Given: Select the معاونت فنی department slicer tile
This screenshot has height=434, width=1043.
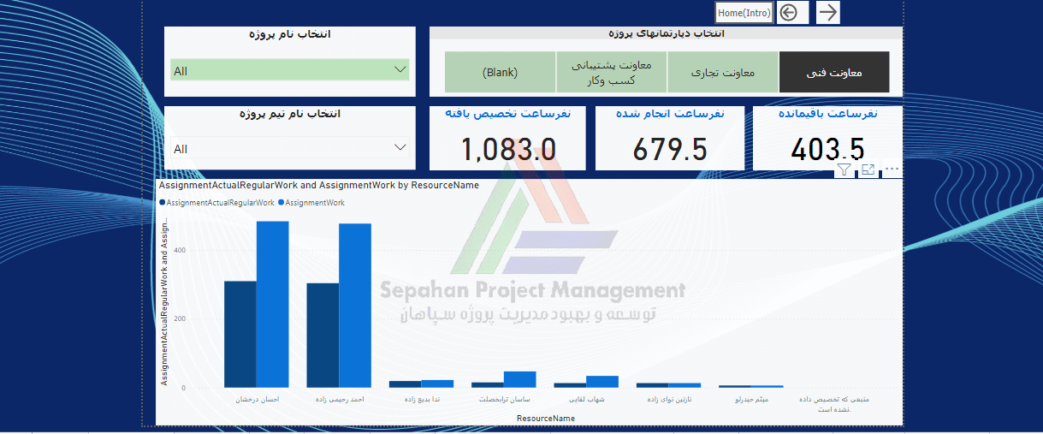Looking at the screenshot, I should (x=834, y=72).
